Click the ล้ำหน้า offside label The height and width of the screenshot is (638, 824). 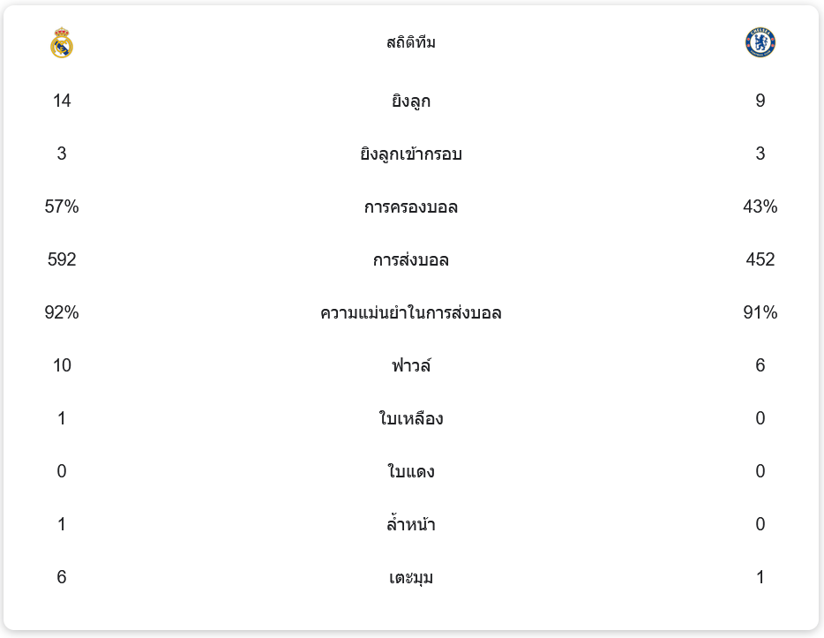pos(411,525)
